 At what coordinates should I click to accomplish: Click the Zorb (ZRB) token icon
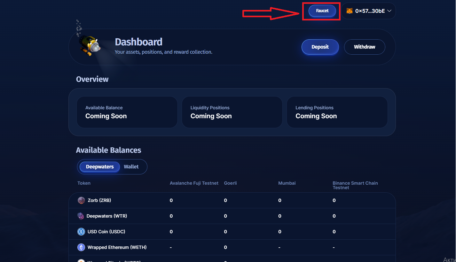pos(81,200)
